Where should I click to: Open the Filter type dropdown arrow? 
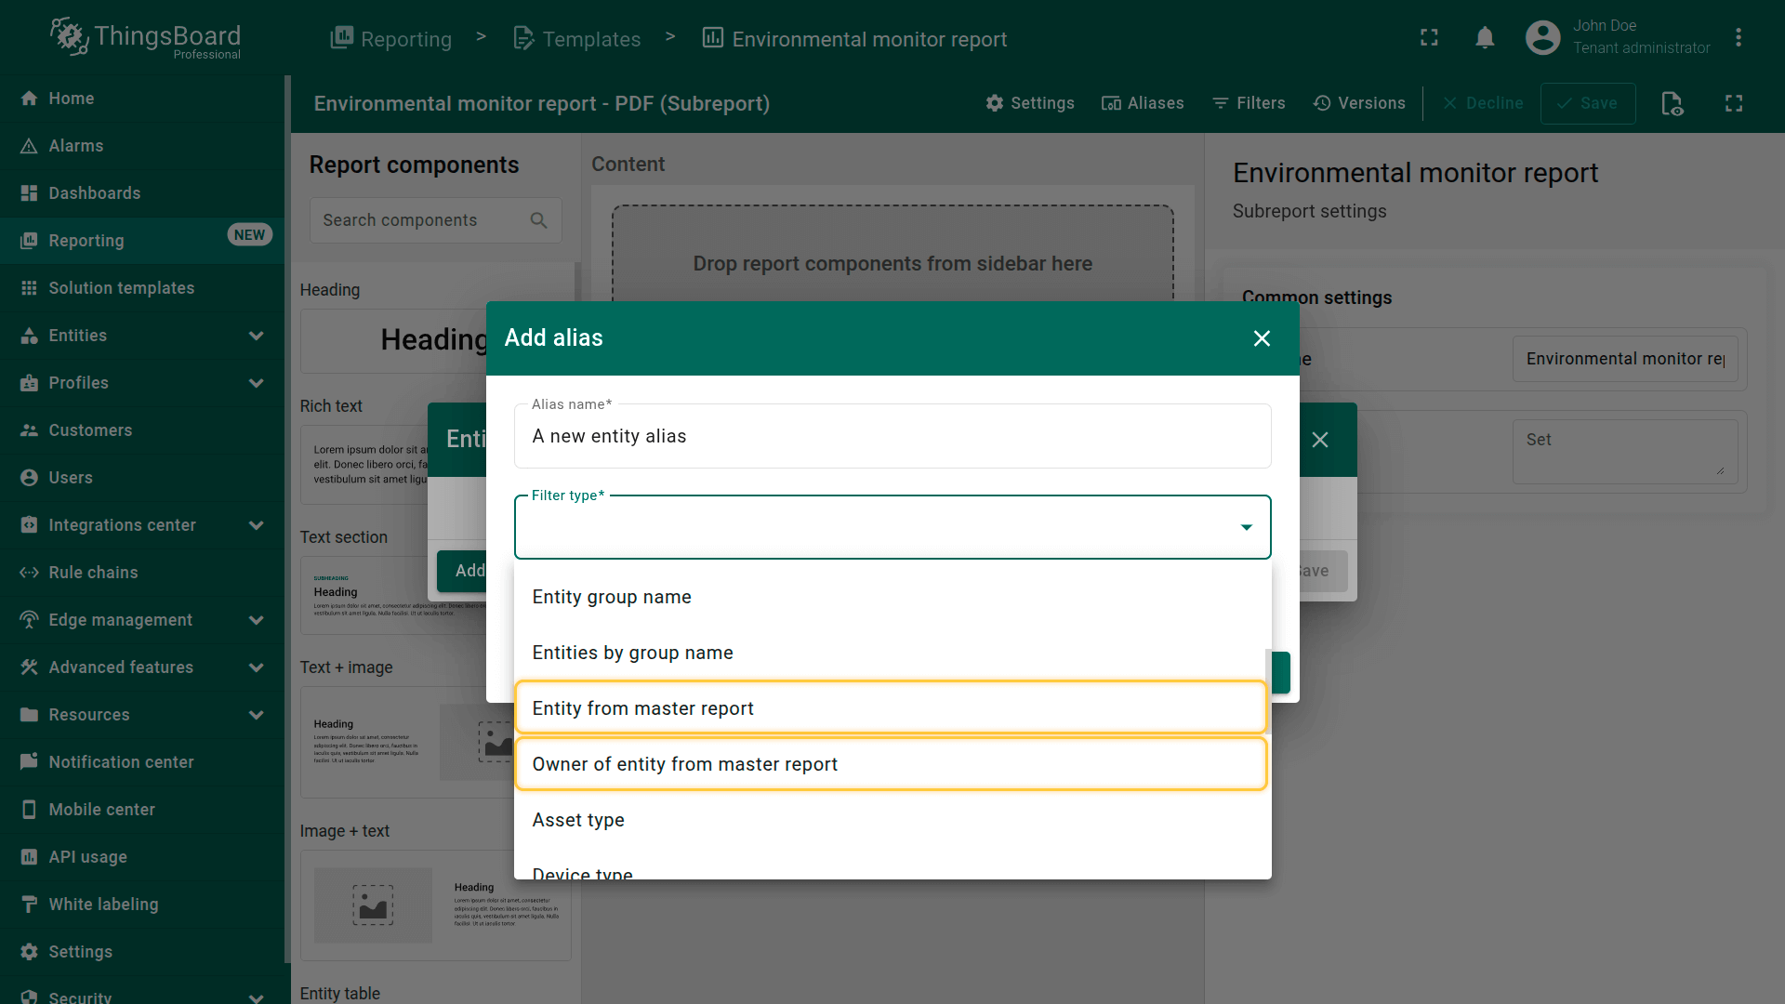[1246, 527]
